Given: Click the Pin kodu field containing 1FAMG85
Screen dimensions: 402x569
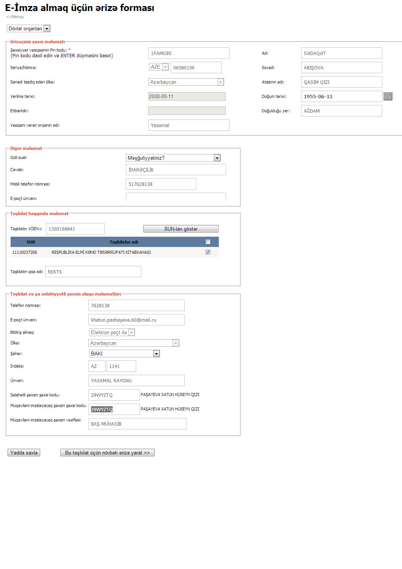Looking at the screenshot, I should coord(189,53).
